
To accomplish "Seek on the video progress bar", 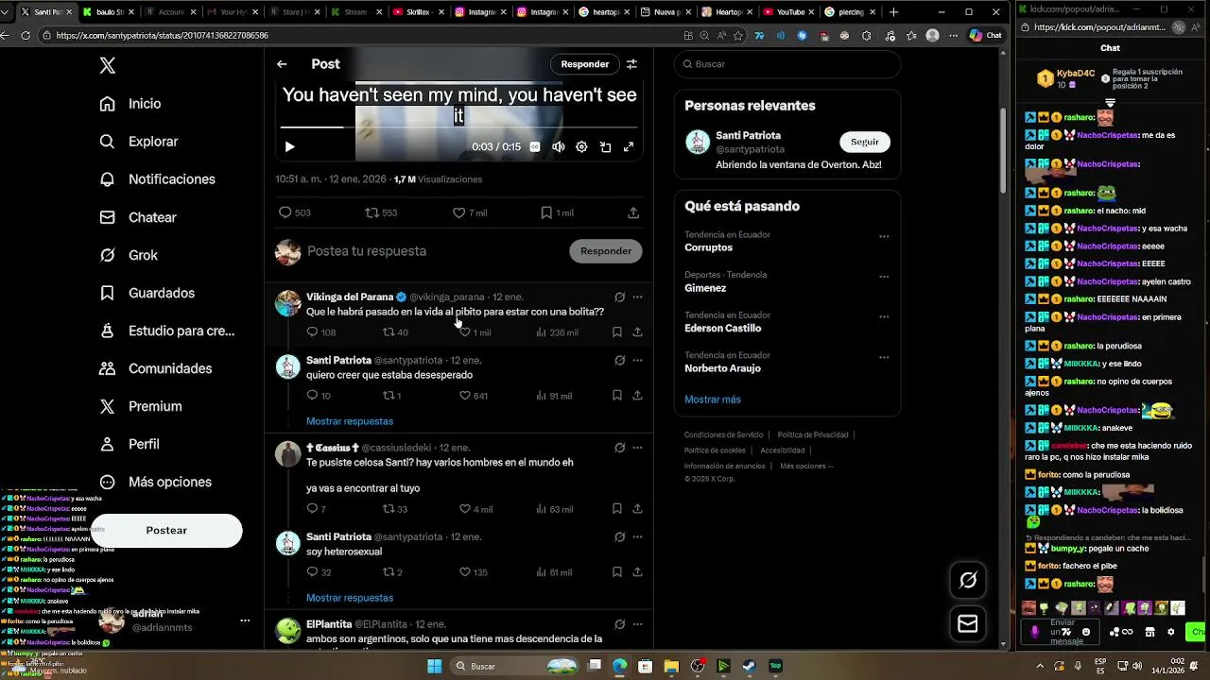I will point(458,127).
